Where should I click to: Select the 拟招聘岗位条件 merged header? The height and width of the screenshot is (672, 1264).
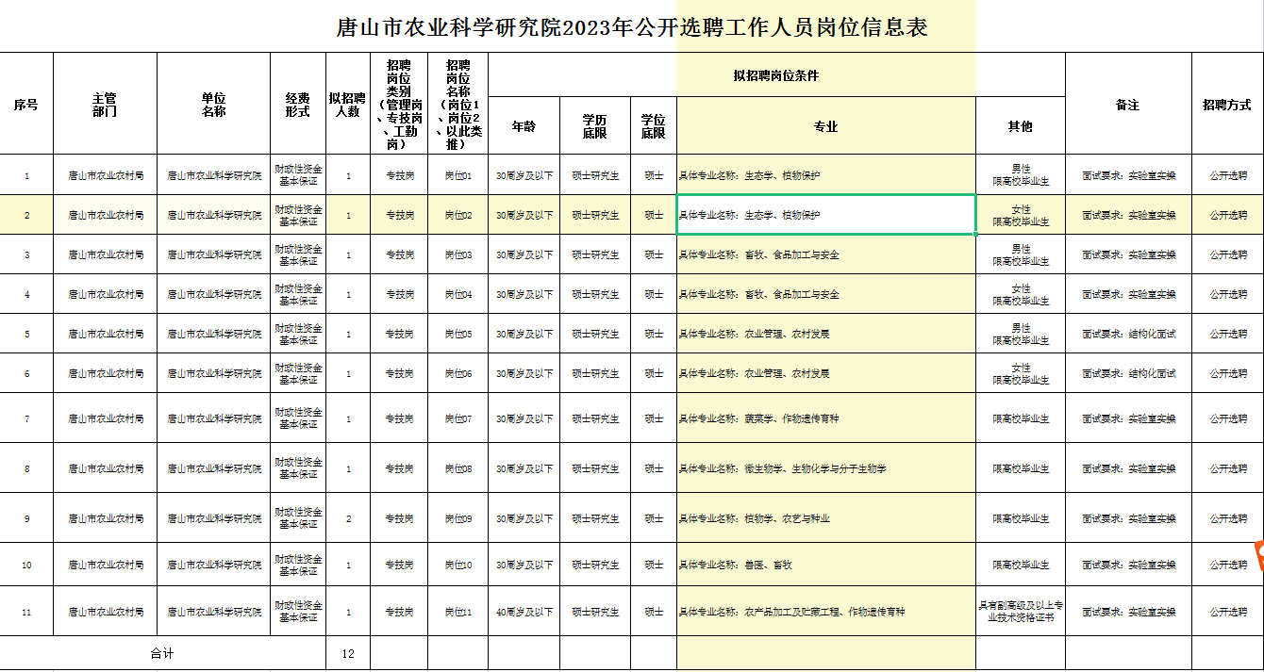[x=777, y=74]
